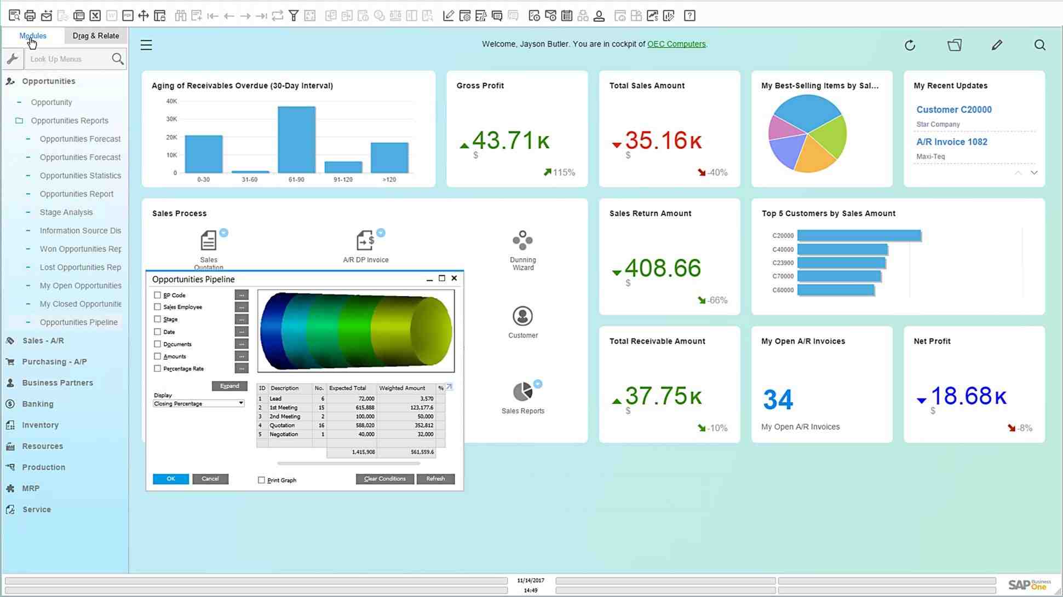
Task: Click the OEC Computers company link
Action: [x=676, y=44]
